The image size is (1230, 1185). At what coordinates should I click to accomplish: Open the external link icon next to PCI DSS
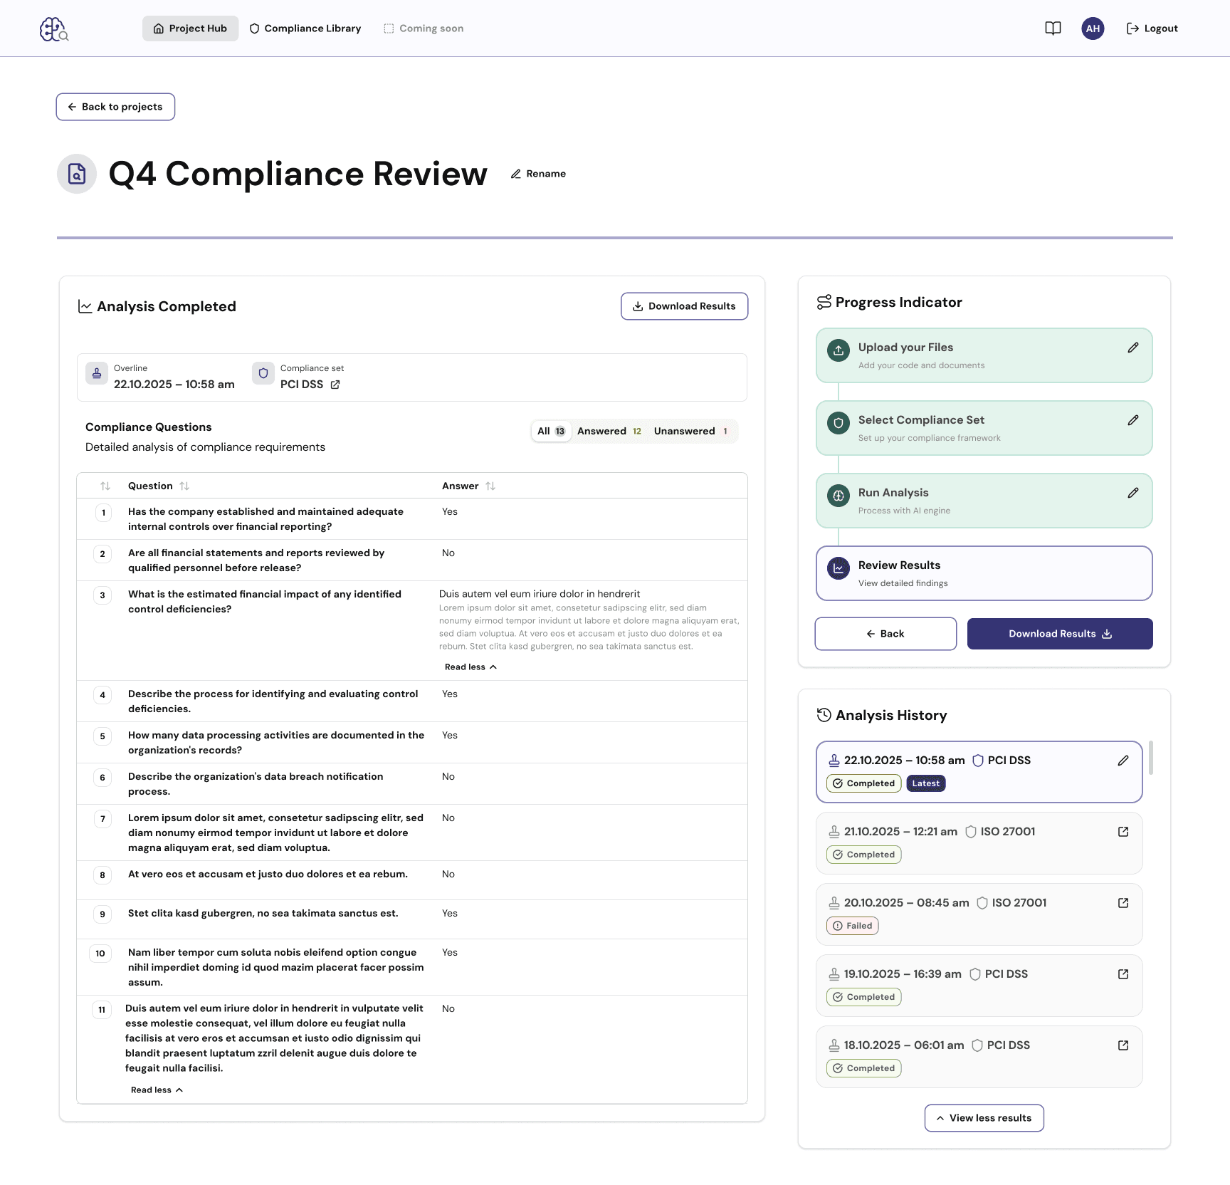335,385
